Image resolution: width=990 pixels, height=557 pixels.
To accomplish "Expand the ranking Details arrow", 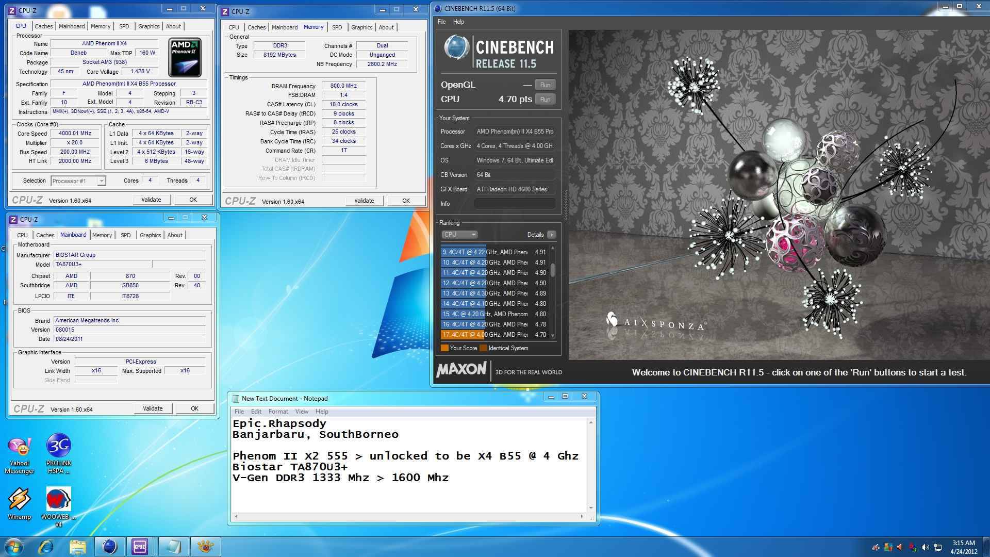I will pyautogui.click(x=551, y=235).
